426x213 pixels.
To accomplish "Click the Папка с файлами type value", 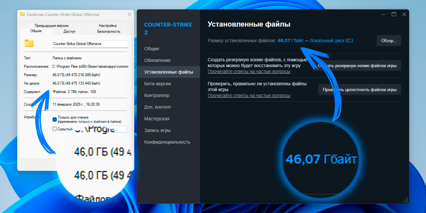I will click(67, 58).
